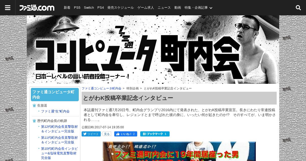This screenshot has height=161, width=306.
Task: Open ニュース section
Action: coord(164,8)
